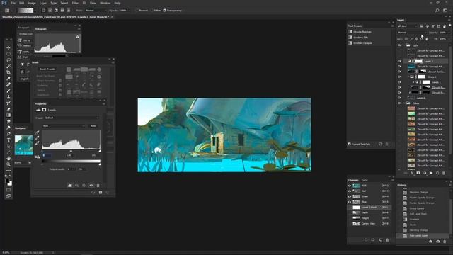Screen dimensions: 453x255
Task: Select the Crop tool
Action: [8, 72]
